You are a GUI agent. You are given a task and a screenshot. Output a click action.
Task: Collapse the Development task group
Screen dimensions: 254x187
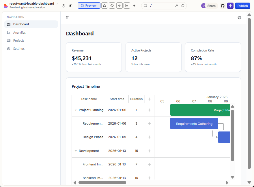pos(76,150)
